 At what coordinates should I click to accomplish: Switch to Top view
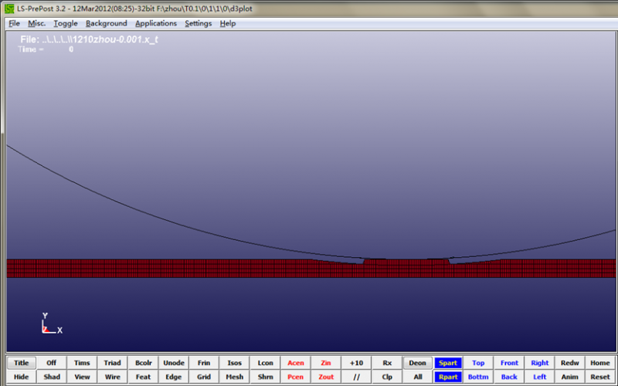pos(478,363)
